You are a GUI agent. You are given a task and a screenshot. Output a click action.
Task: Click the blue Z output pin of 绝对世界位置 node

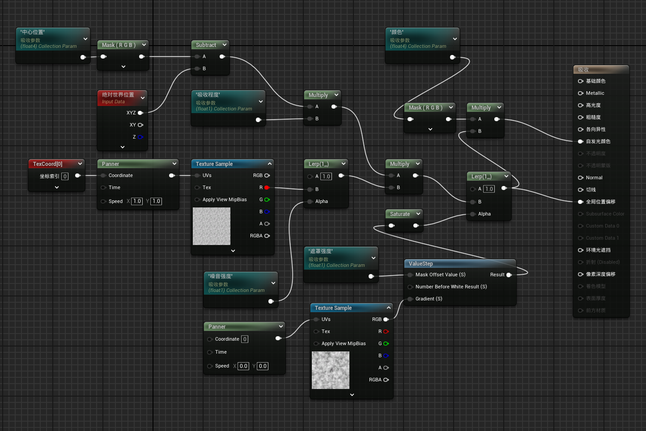[x=140, y=137]
